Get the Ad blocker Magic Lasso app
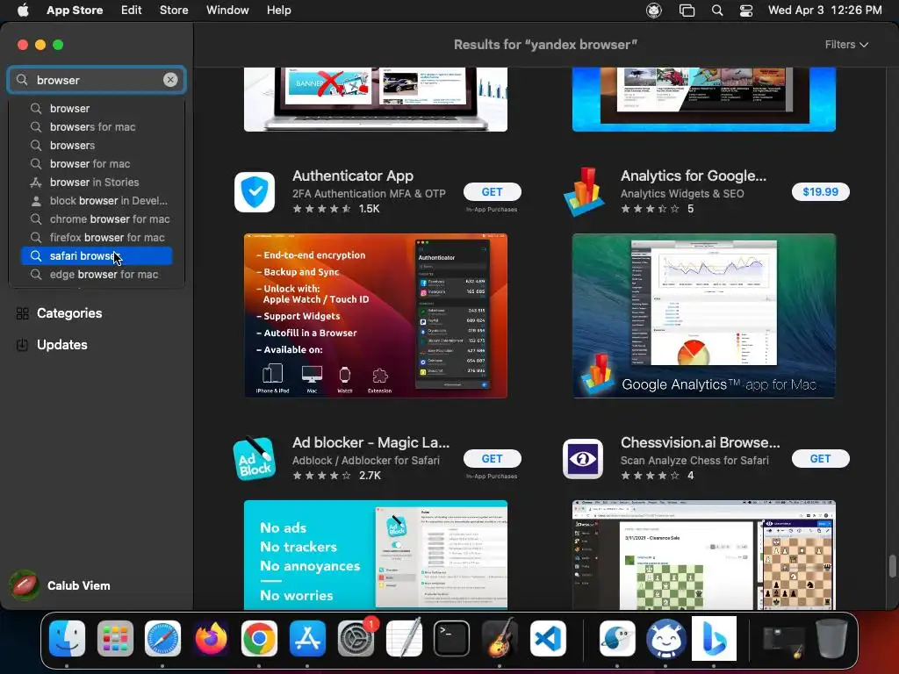899x674 pixels. click(x=492, y=458)
